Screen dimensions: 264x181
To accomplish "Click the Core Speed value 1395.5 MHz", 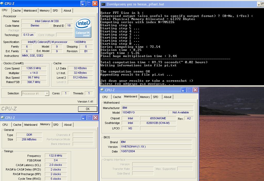I will point(34,68).
